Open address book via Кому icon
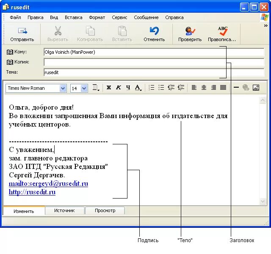Image resolution: width=271 pixels, height=254 pixels. click(10, 52)
